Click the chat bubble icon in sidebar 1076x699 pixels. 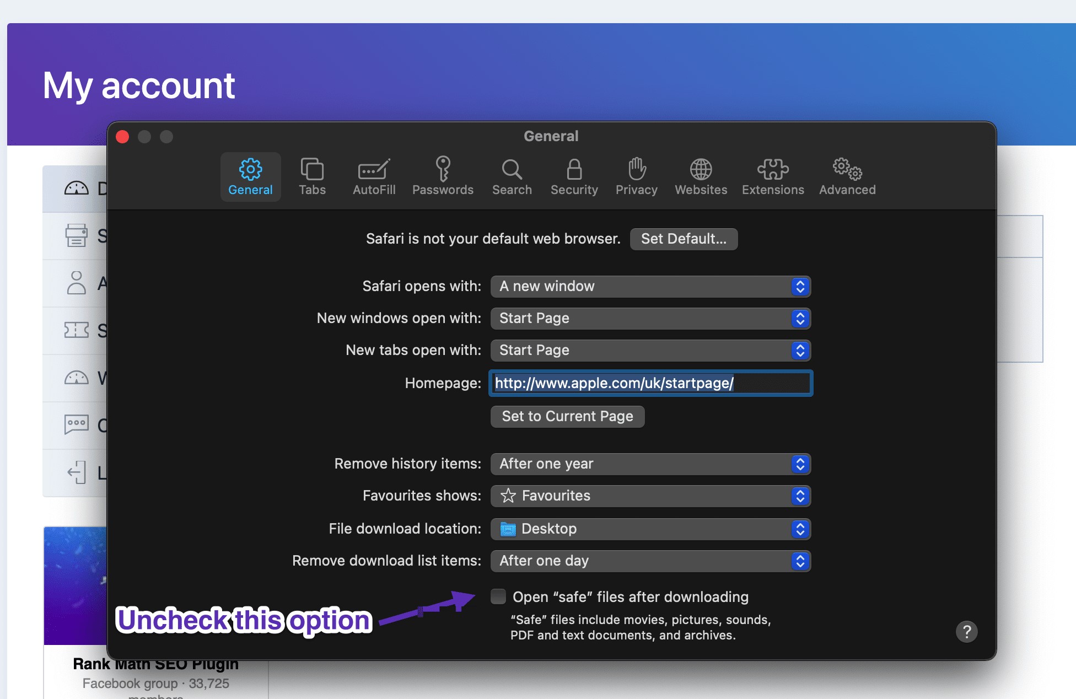(76, 425)
